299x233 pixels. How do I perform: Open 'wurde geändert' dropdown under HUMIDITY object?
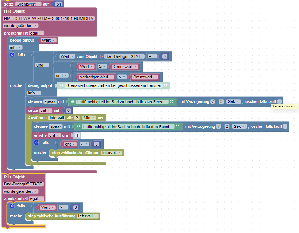(20, 26)
